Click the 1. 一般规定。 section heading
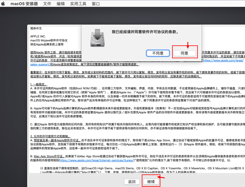245x187 pixels. (x=39, y=84)
